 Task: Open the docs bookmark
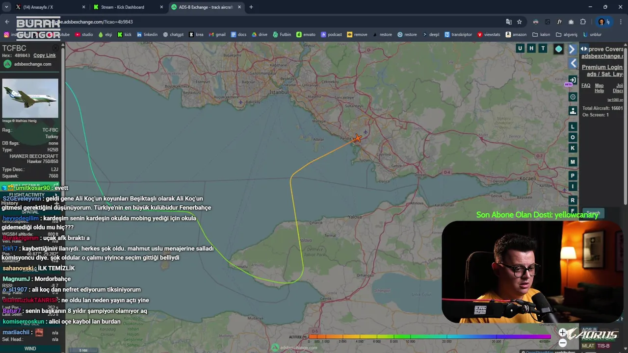click(238, 34)
